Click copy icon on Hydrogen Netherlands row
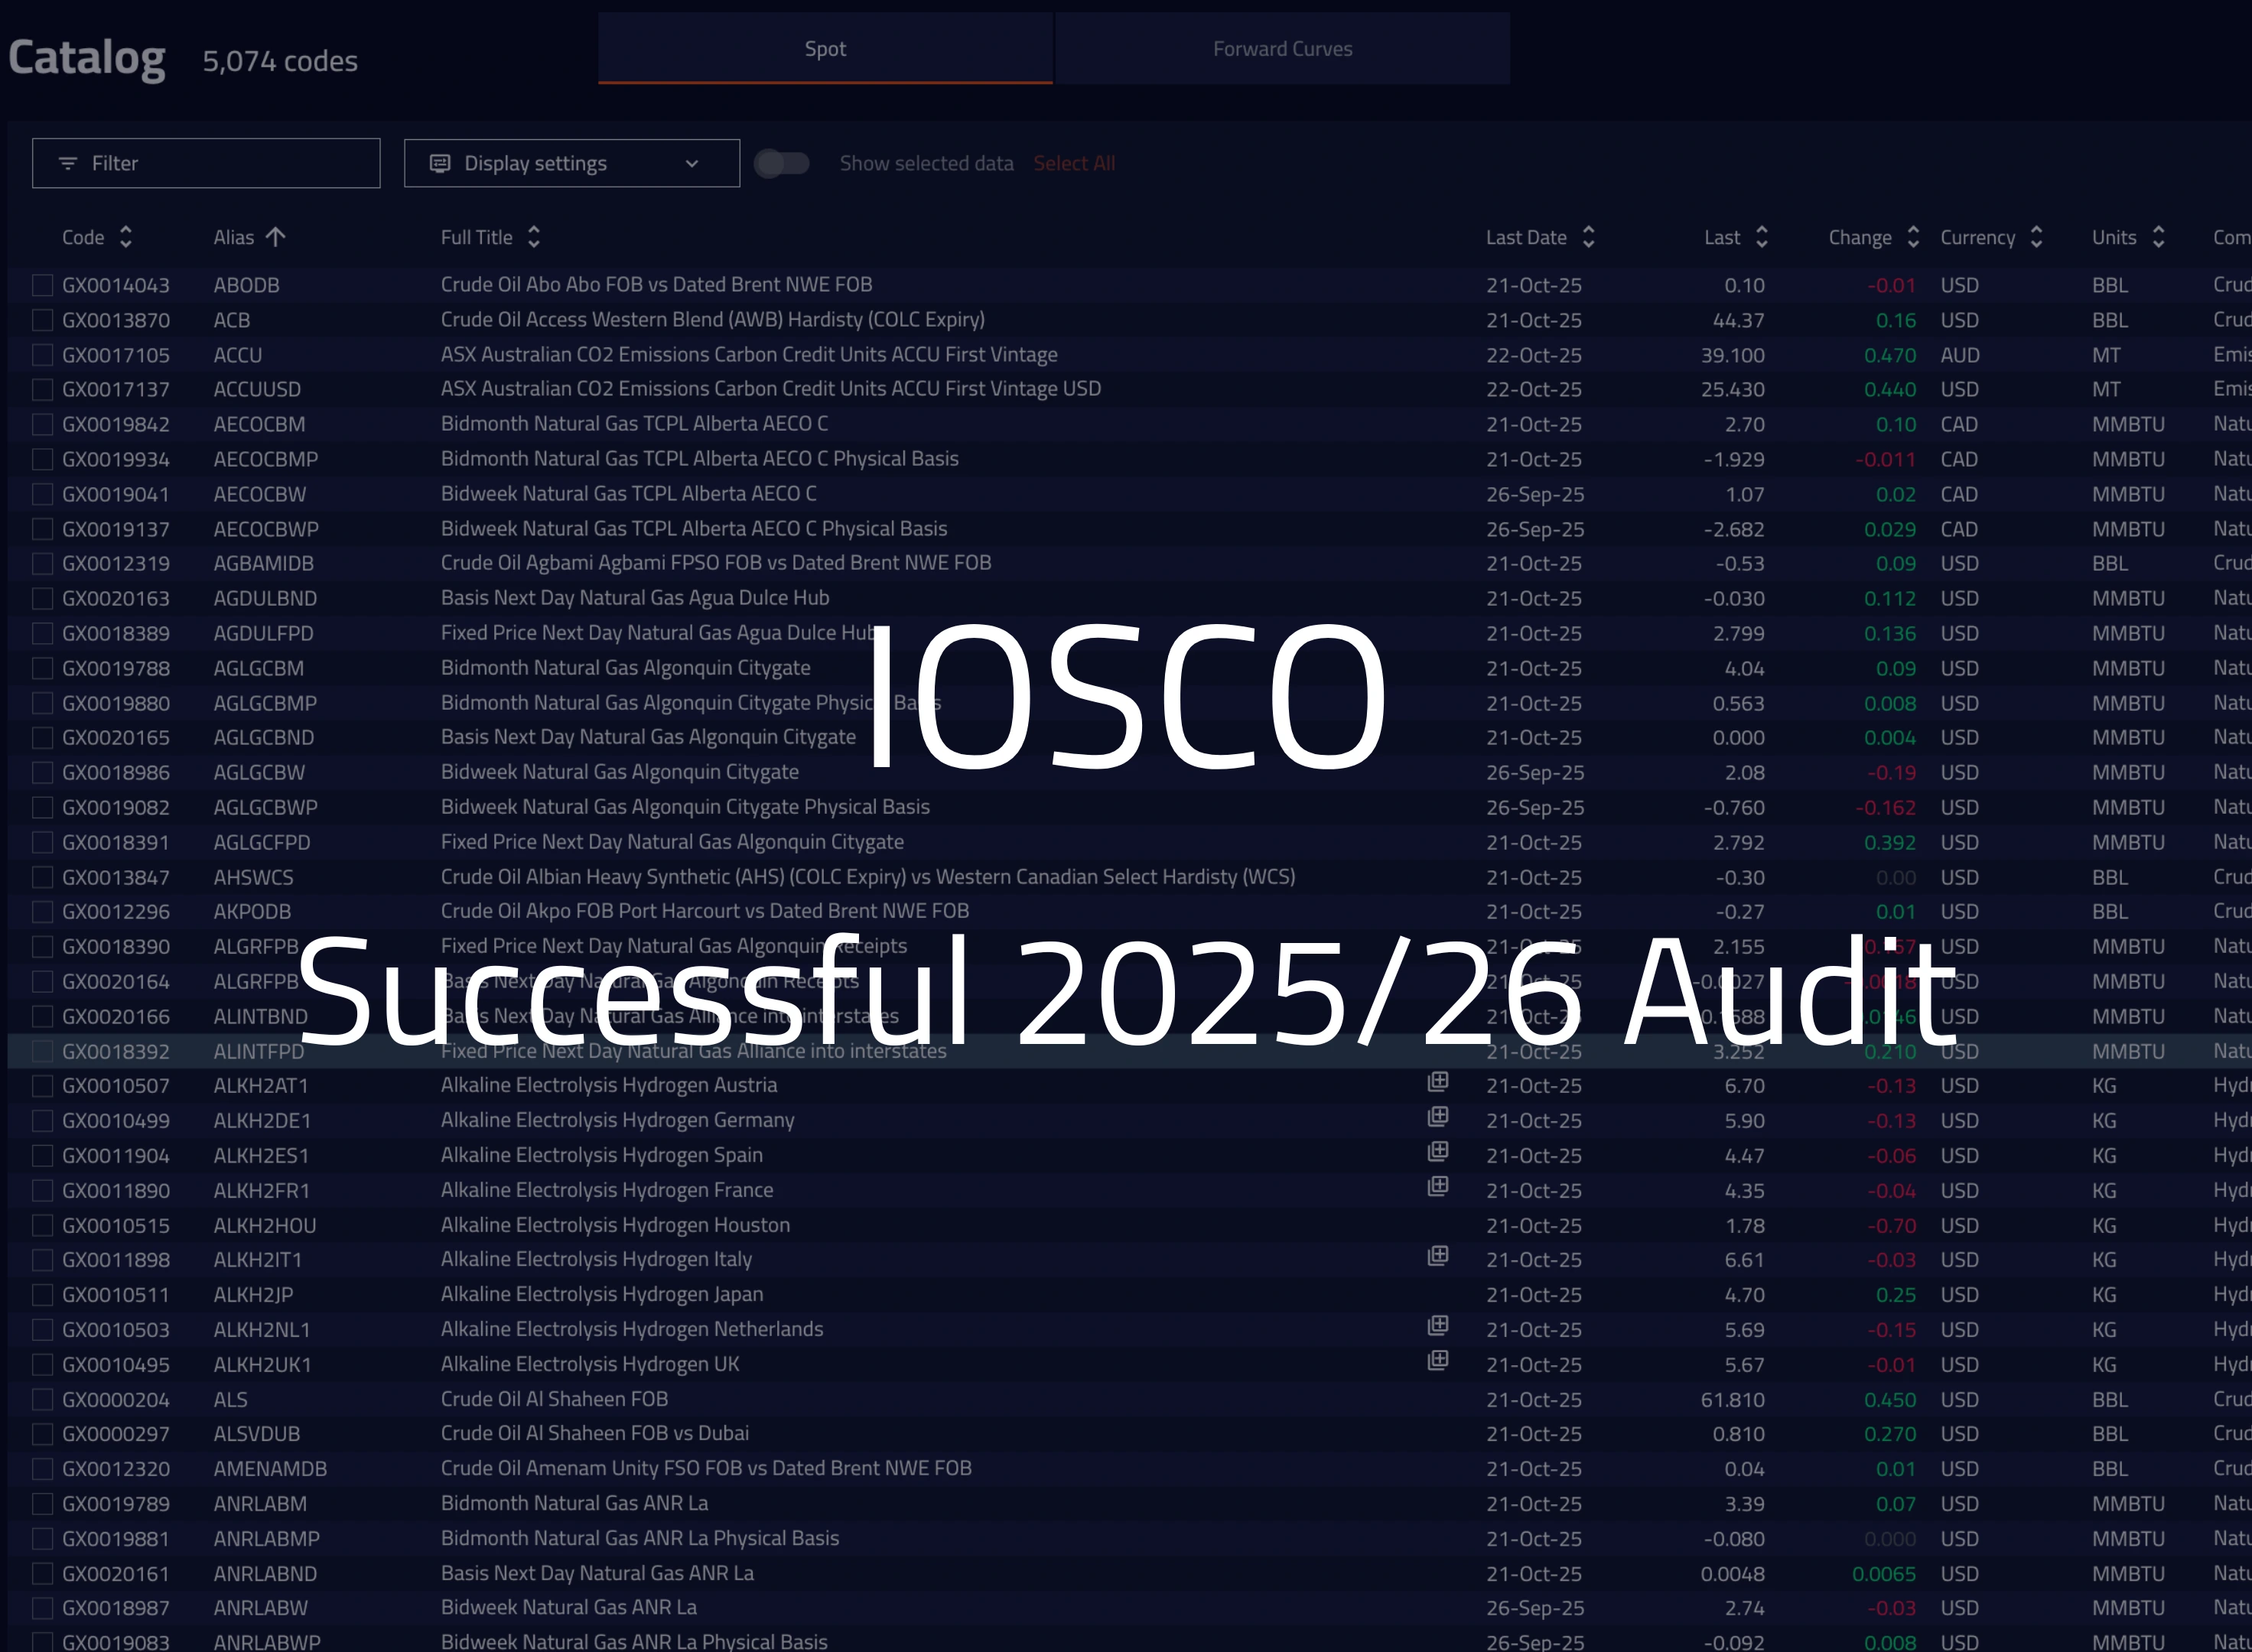The width and height of the screenshot is (2252, 1652). [x=1437, y=1326]
